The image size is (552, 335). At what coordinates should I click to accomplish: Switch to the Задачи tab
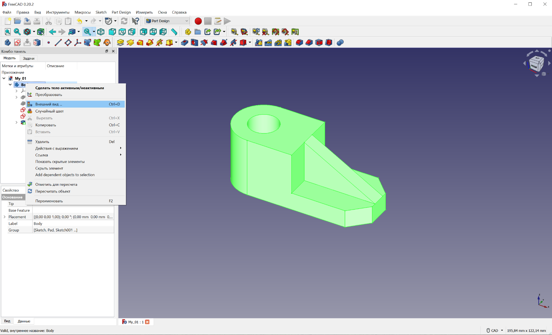29,58
